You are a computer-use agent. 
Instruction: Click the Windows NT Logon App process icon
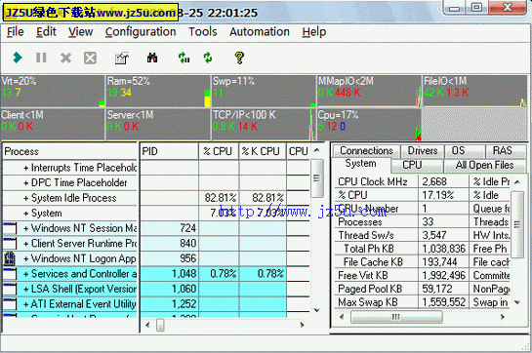pyautogui.click(x=10, y=258)
